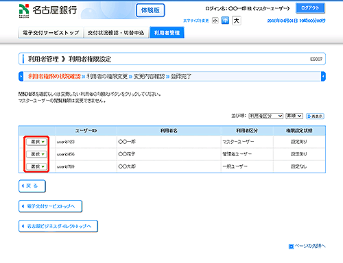This screenshot has width=343, height=263.
Task: Open the 交付状況確認・切替申込 tab
Action: point(116,33)
